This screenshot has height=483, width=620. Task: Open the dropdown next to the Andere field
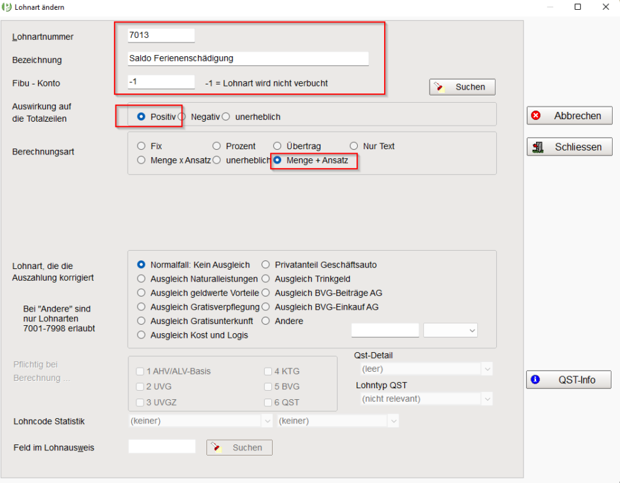coord(450,331)
